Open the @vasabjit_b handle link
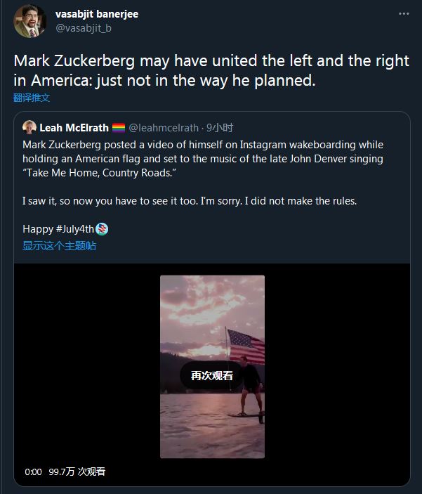Screen dimensions: 422x494 click(84, 28)
